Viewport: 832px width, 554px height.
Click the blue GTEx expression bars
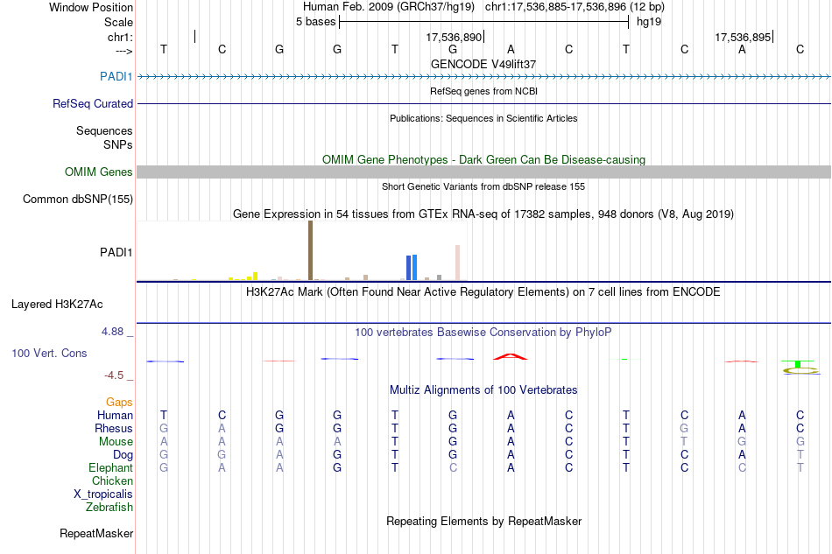(x=412, y=267)
